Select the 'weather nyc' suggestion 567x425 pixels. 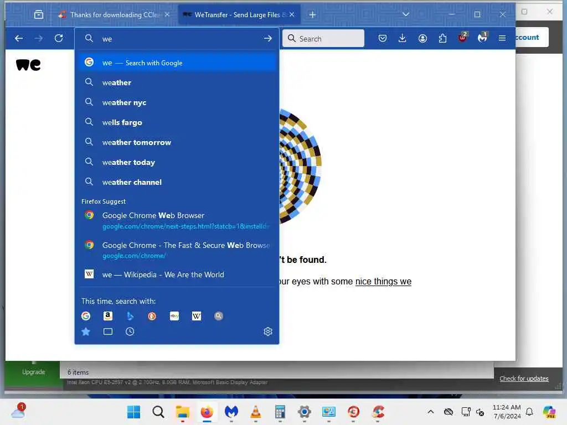(177, 102)
